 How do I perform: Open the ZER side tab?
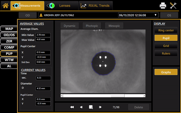(x=9, y=41)
